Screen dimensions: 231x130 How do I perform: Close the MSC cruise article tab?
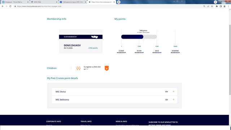tap(85, 2)
